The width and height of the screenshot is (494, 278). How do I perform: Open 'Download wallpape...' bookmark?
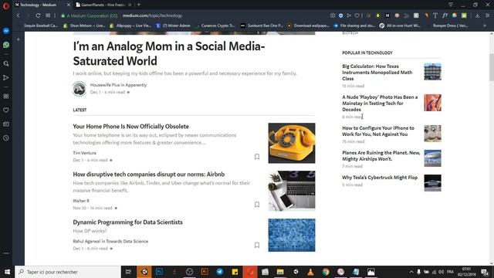click(309, 25)
